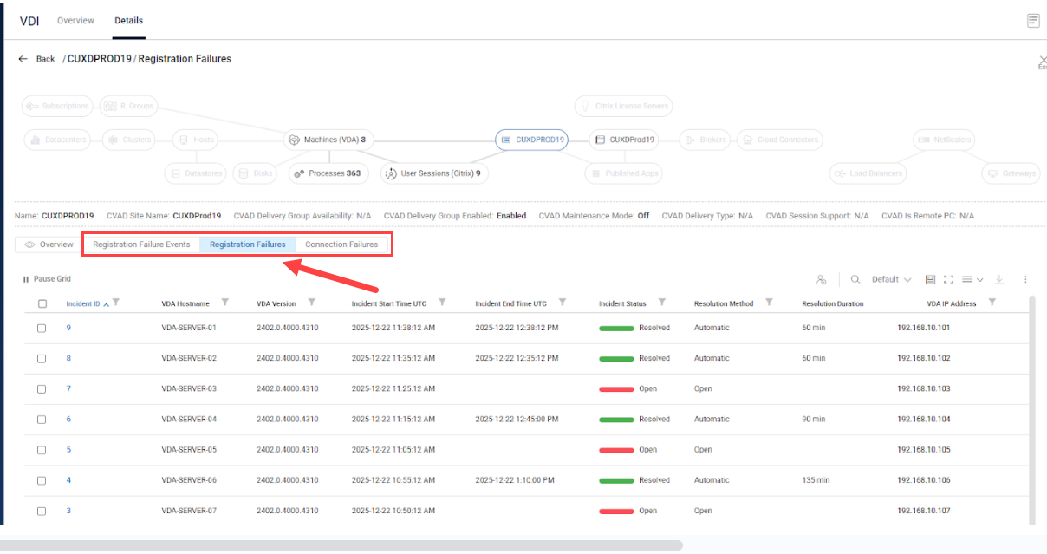Open the three-dot kebab menu on grid toolbar
This screenshot has height=554, width=1047.
(1025, 279)
